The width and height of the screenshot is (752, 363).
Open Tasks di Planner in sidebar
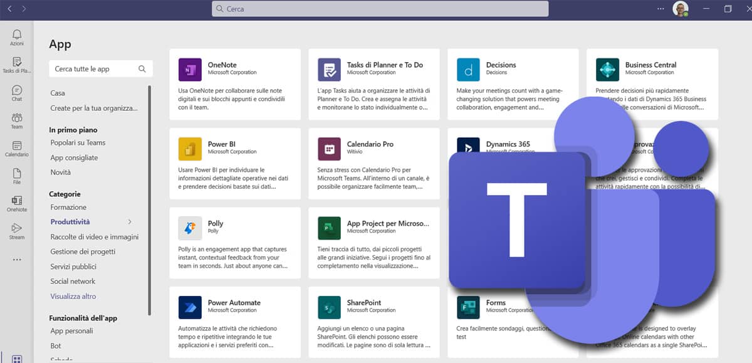click(17, 65)
